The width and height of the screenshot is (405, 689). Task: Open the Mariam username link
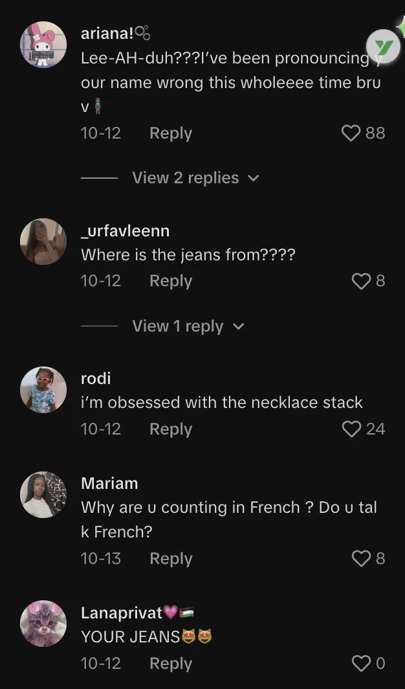(109, 484)
